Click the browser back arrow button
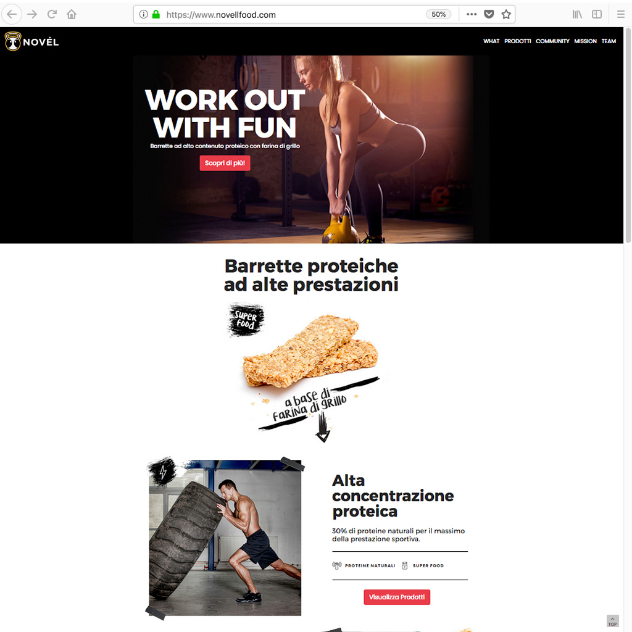Screen dimensions: 632x632 12,15
